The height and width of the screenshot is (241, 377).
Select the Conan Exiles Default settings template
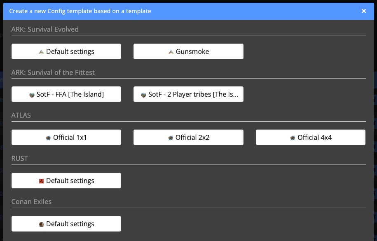66,223
